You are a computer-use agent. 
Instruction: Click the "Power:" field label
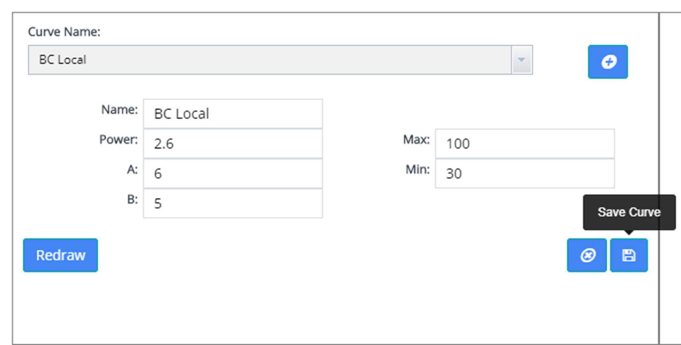118,140
